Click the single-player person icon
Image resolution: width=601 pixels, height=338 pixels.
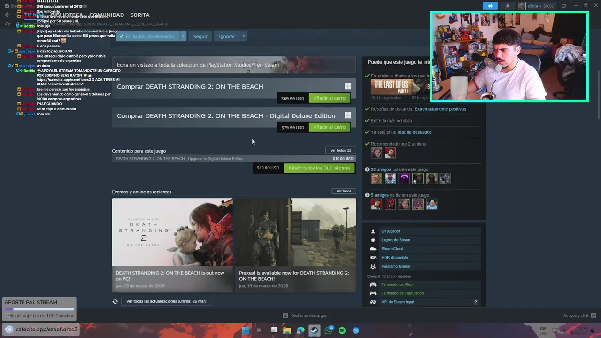tap(373, 231)
